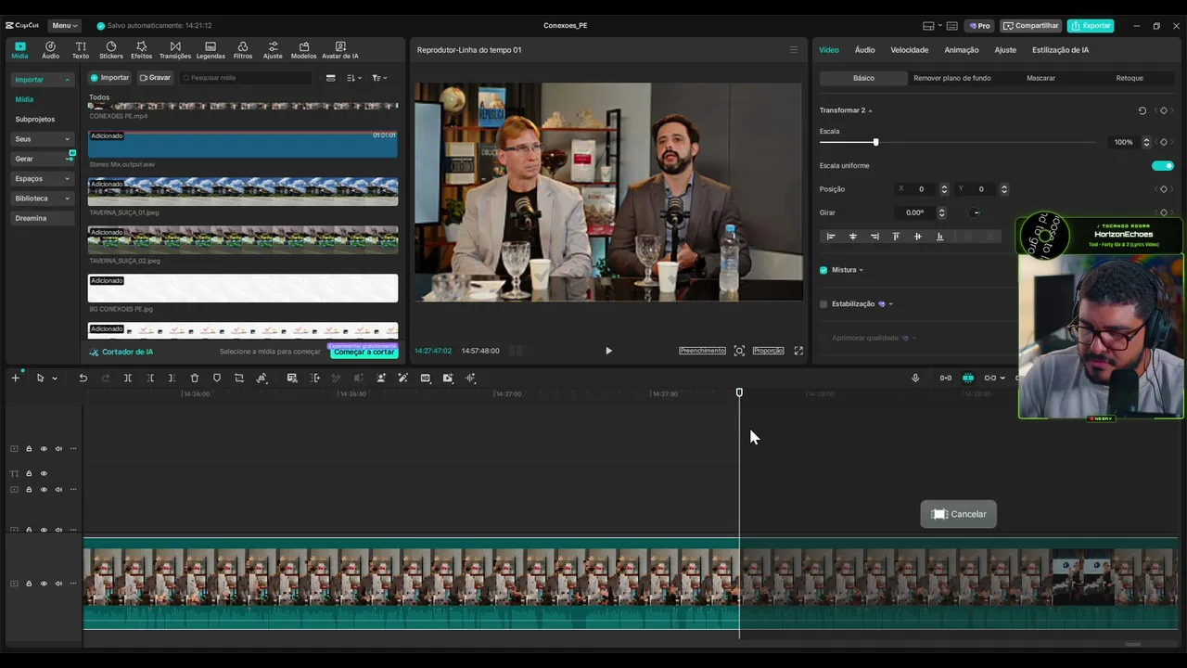This screenshot has width=1187, height=668.
Task: Switch to the Estilização de IA tab
Action: coord(1060,50)
